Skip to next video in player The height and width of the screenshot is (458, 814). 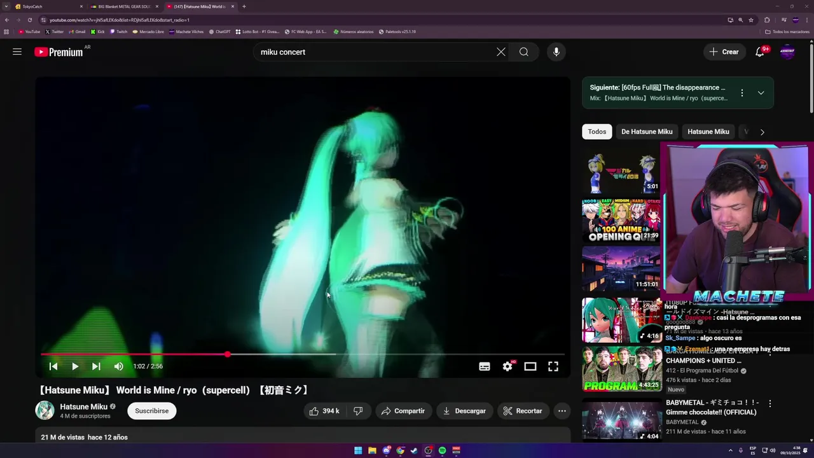(96, 366)
